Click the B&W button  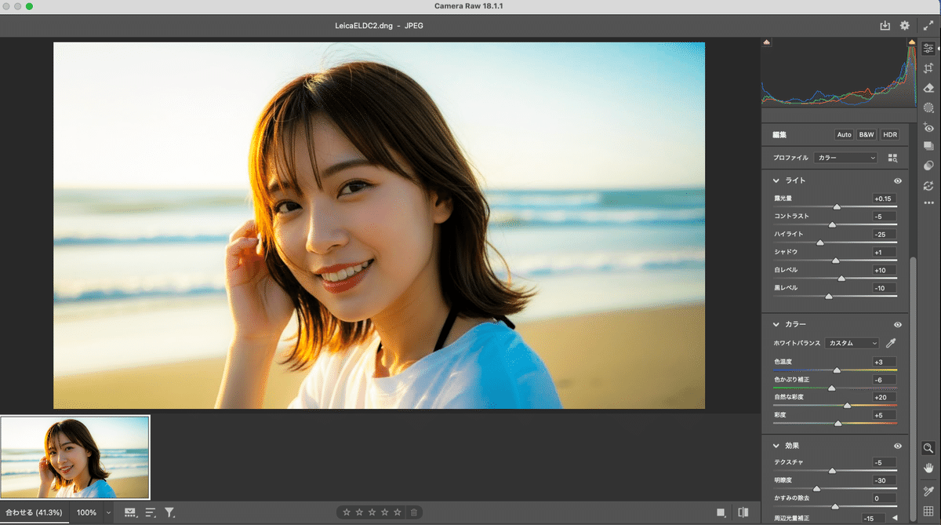(867, 135)
